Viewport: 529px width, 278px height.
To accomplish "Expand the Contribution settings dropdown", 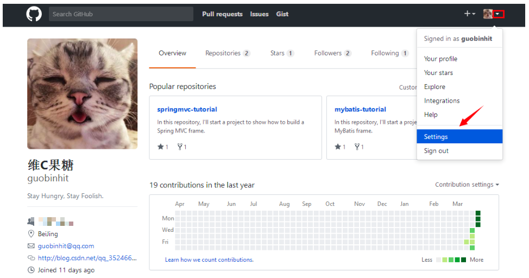I will point(467,185).
